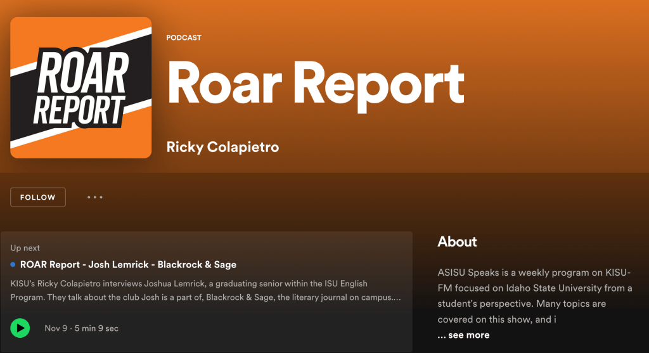Follow the Roar Report podcast
Viewport: 649px width, 353px height.
click(x=37, y=197)
